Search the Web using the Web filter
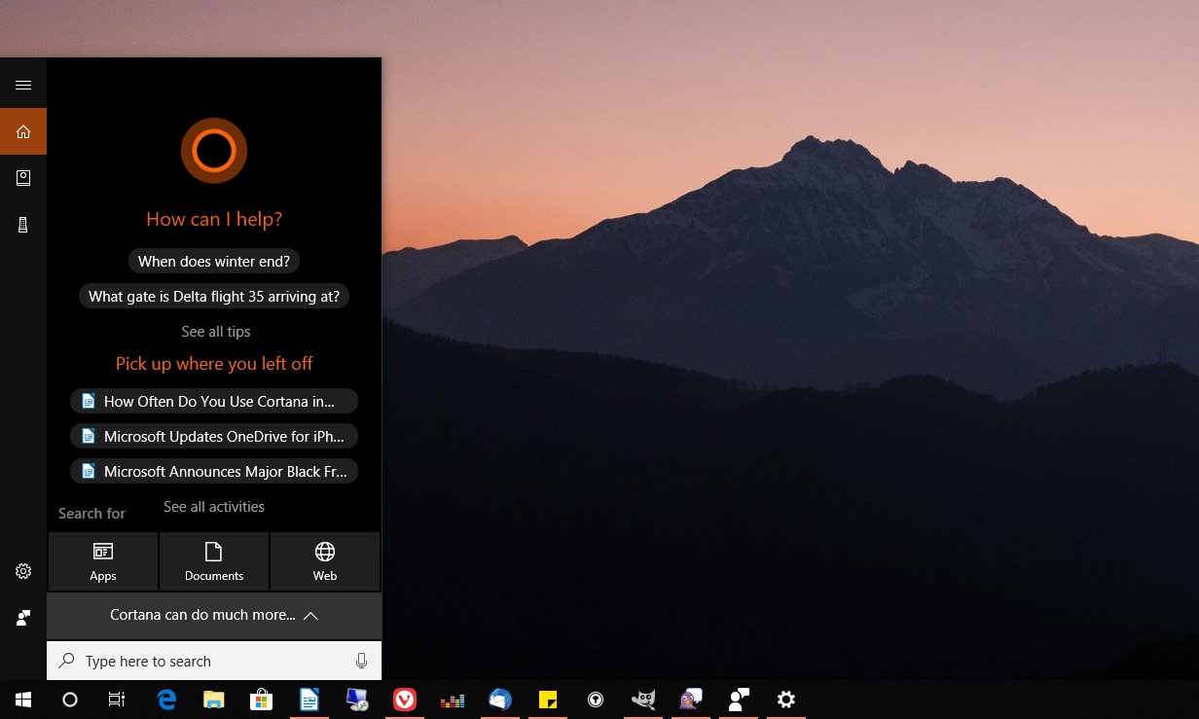Screen dimensions: 1199x719 coord(324,561)
